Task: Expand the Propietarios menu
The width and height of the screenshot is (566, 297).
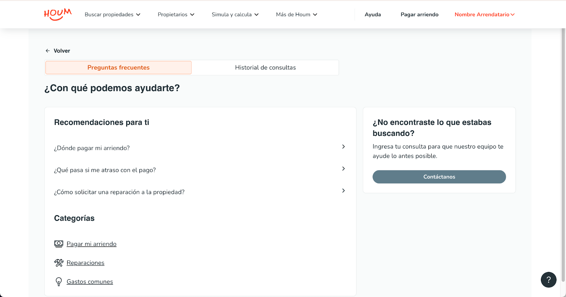Action: click(x=176, y=14)
